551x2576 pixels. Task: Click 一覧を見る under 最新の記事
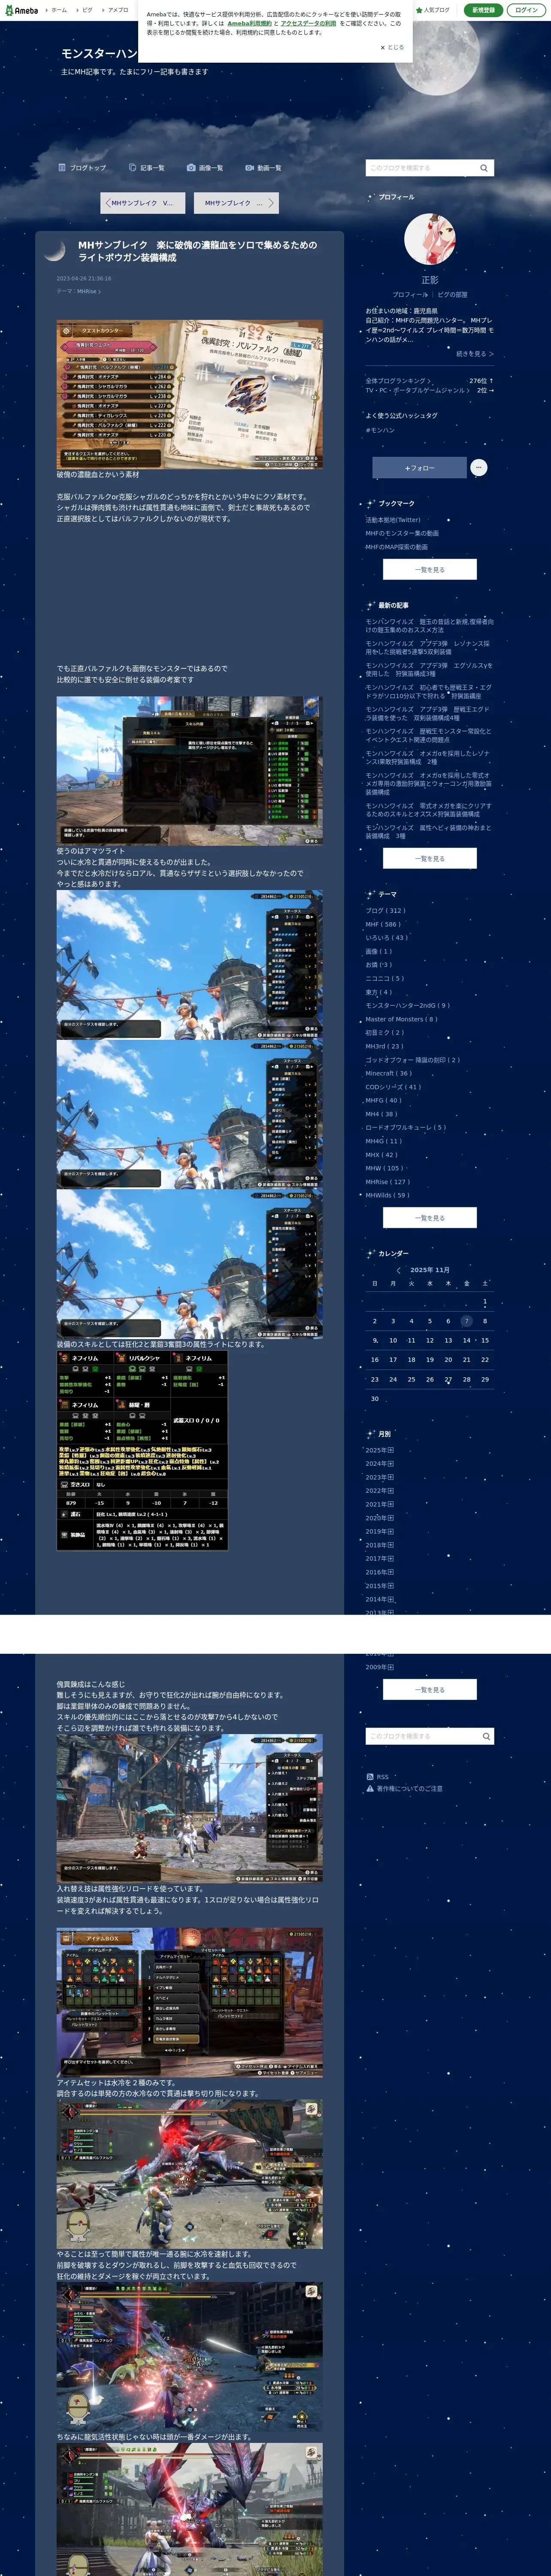click(x=430, y=858)
